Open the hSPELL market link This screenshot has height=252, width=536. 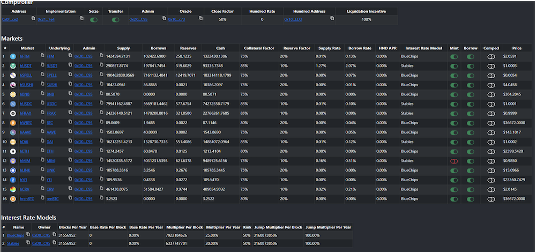26,75
